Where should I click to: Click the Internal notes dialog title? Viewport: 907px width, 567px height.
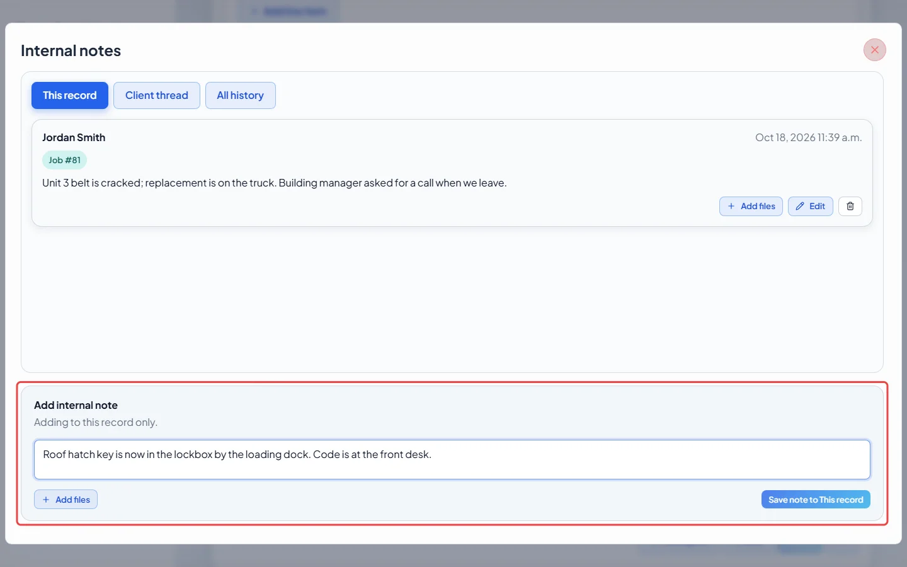(71, 50)
